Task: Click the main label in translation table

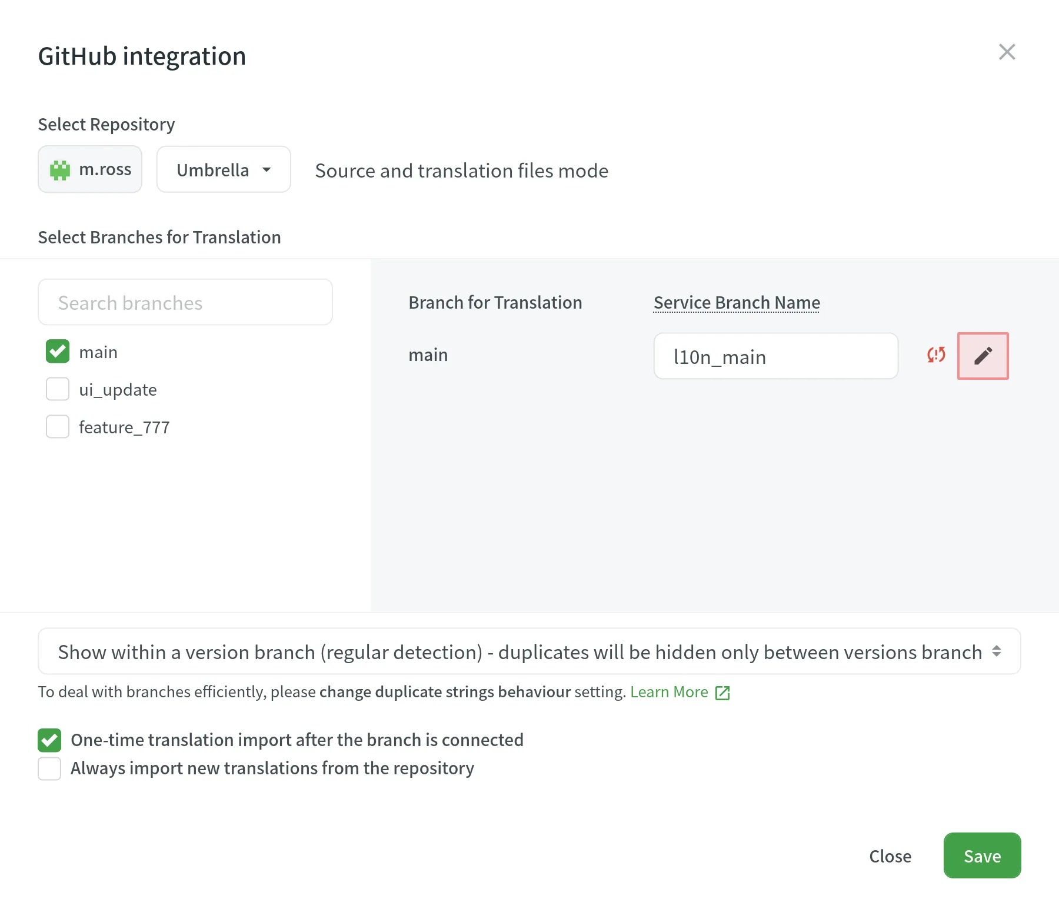Action: pyautogui.click(x=428, y=355)
